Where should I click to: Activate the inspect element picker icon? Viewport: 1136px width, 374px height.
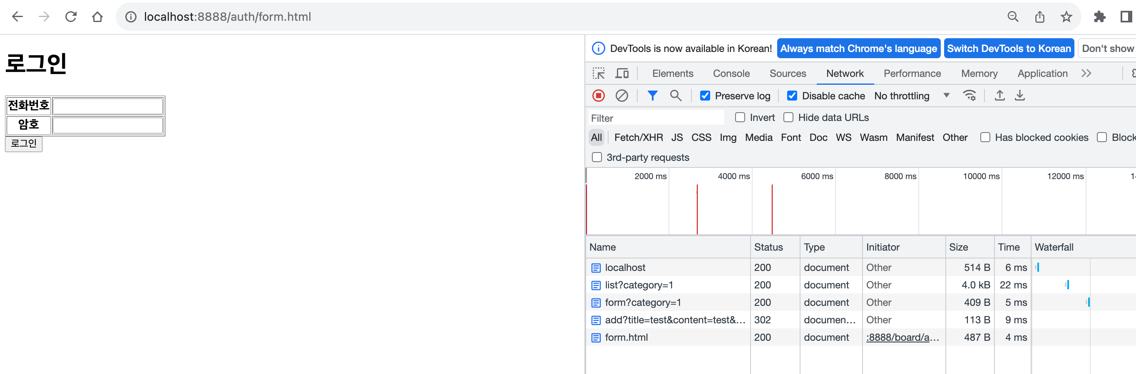click(x=599, y=74)
